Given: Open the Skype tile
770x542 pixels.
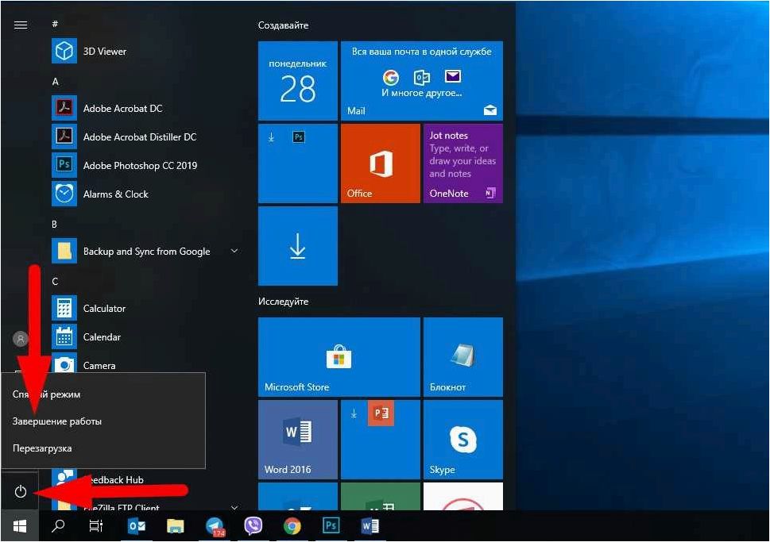Looking at the screenshot, I should pyautogui.click(x=463, y=440).
